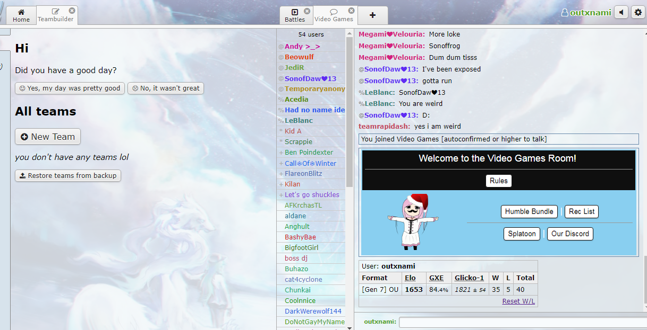647x330 pixels.
Task: Select user BashyBae
Action: [311, 237]
